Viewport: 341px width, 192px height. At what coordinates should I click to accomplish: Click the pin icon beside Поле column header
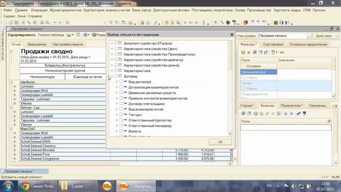(x=329, y=121)
